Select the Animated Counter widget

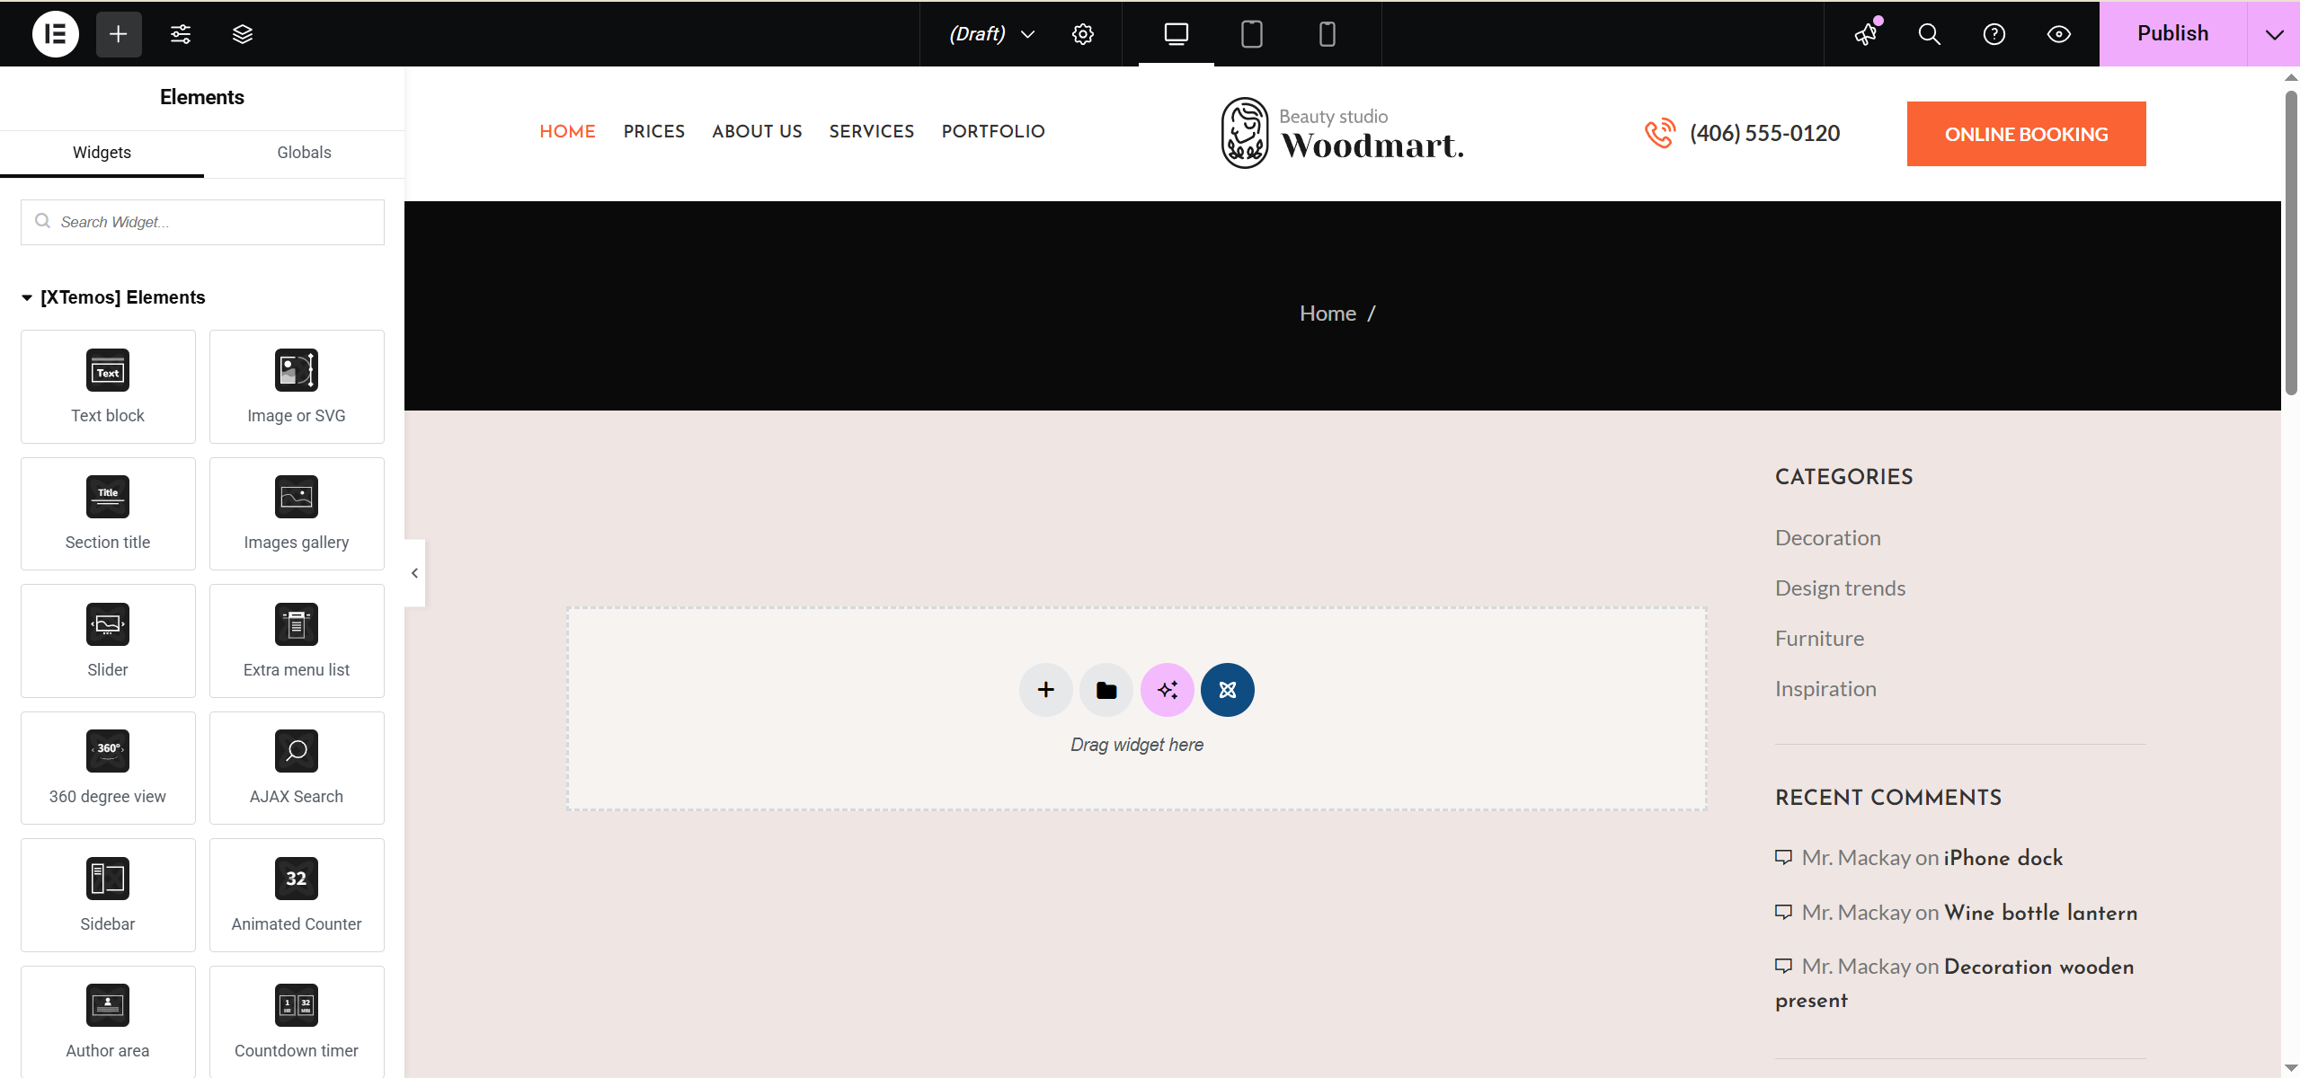[297, 895]
